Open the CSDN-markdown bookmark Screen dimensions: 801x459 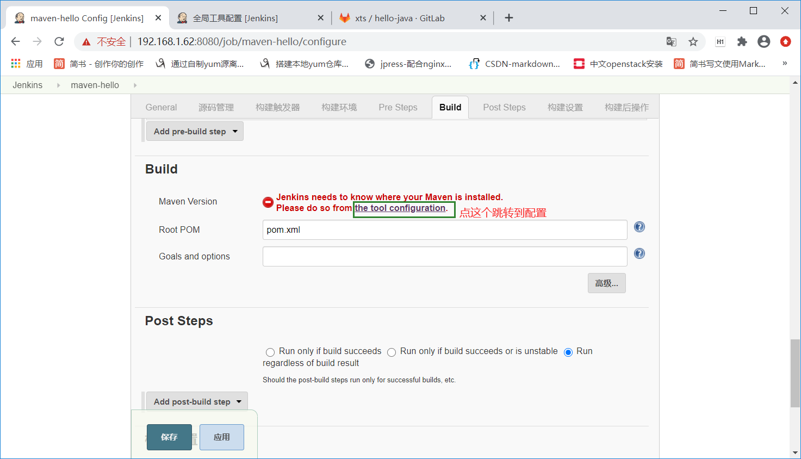coord(514,64)
